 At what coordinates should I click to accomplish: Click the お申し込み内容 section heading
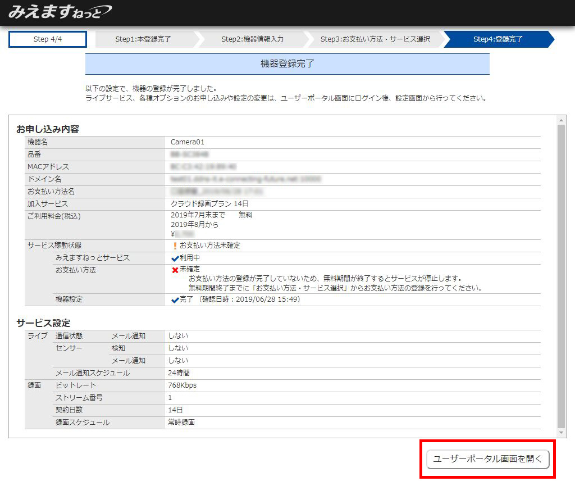(48, 129)
